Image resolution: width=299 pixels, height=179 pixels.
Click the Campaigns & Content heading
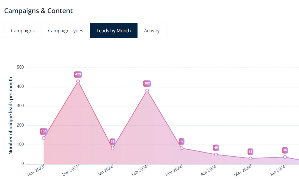(38, 11)
